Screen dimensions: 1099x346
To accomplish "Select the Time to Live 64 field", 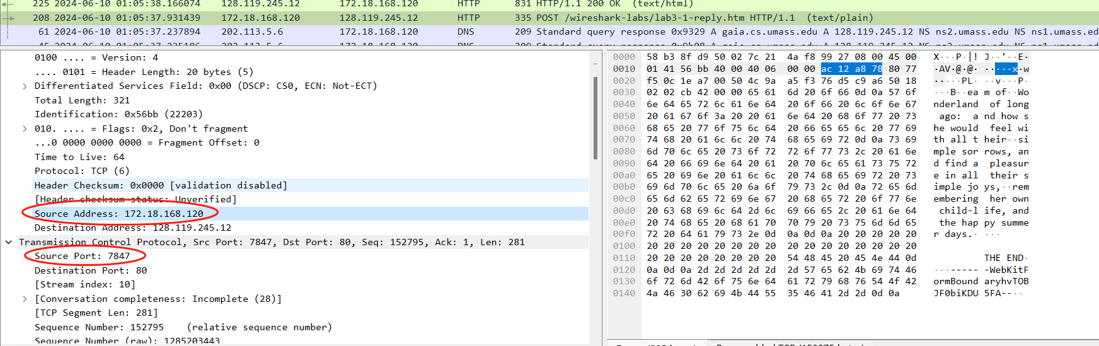I will [x=79, y=157].
